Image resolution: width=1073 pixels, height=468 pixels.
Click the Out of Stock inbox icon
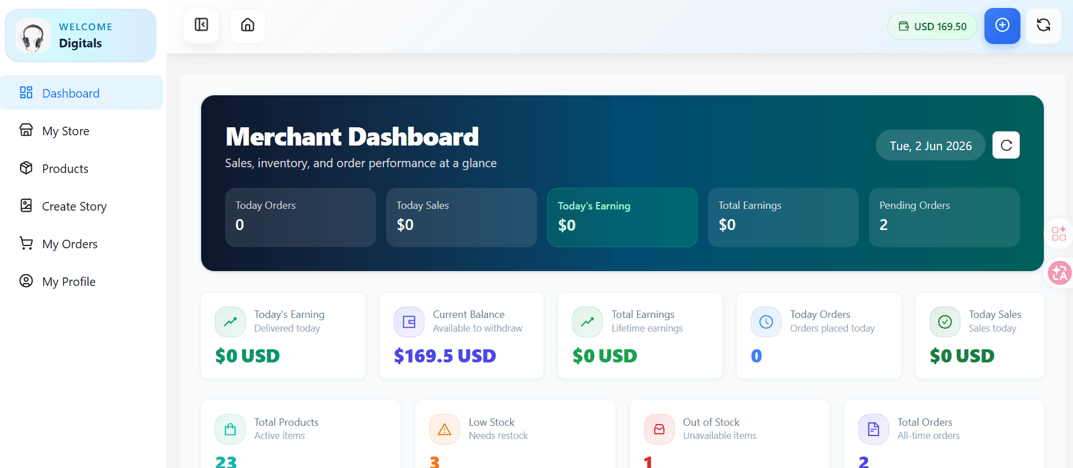click(x=659, y=429)
